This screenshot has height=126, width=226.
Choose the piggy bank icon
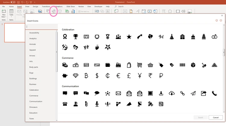tap(65, 76)
